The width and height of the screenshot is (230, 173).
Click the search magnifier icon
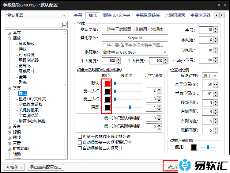64,24
